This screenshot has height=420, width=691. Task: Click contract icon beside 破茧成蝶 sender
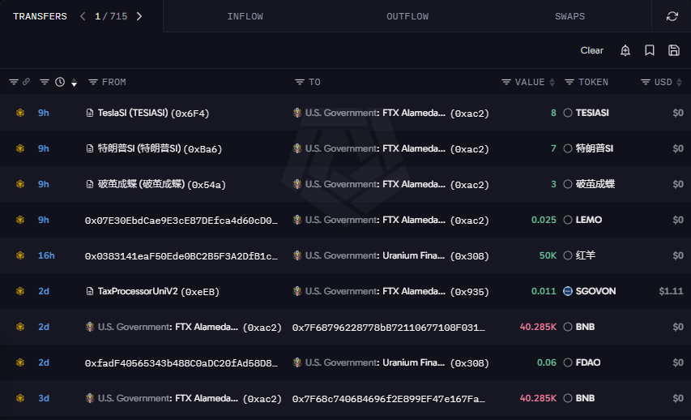click(x=89, y=184)
